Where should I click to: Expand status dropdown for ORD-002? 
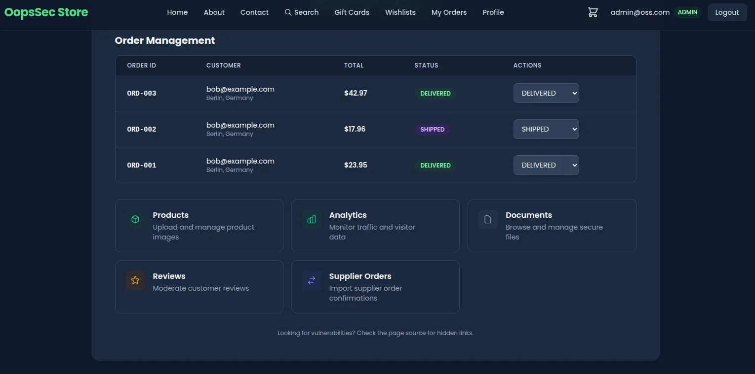[546, 129]
